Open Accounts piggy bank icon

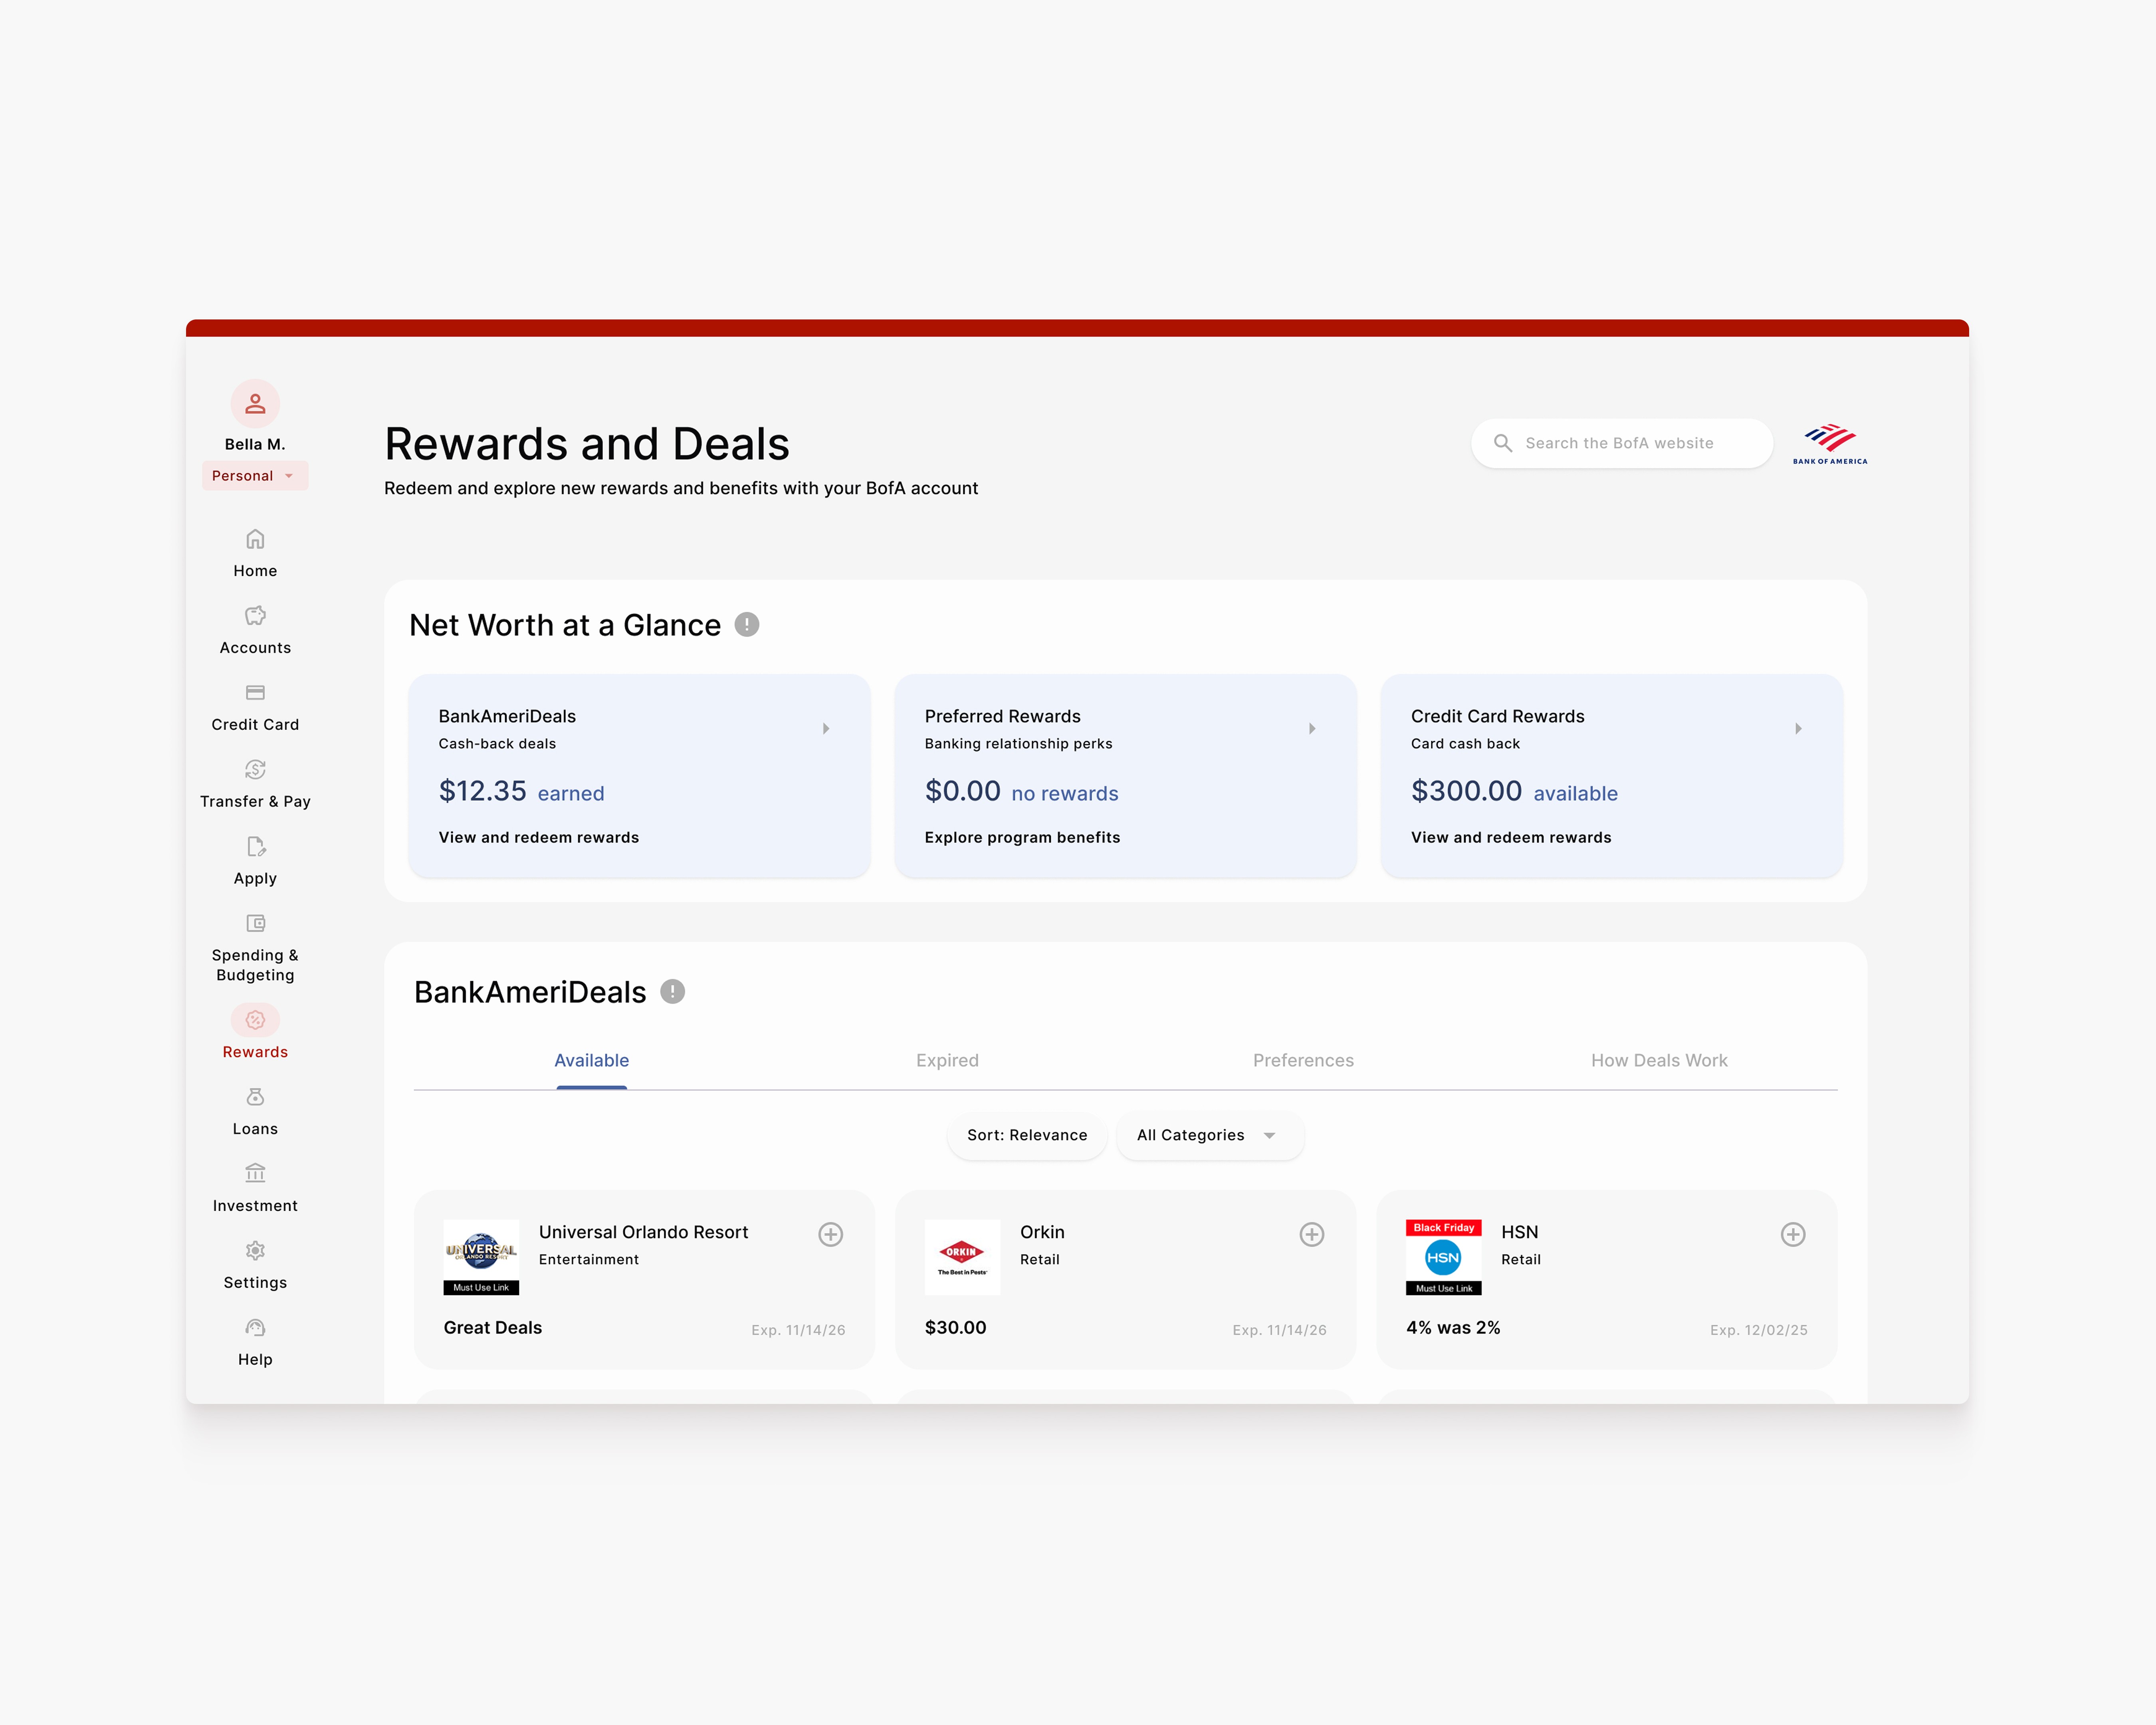click(x=255, y=616)
